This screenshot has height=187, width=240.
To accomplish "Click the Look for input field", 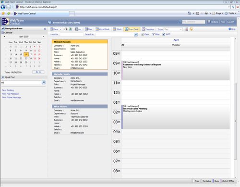I will pyautogui.click(x=72, y=34).
